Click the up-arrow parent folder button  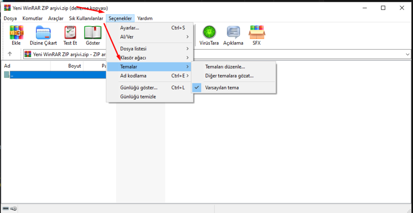click(x=10, y=54)
